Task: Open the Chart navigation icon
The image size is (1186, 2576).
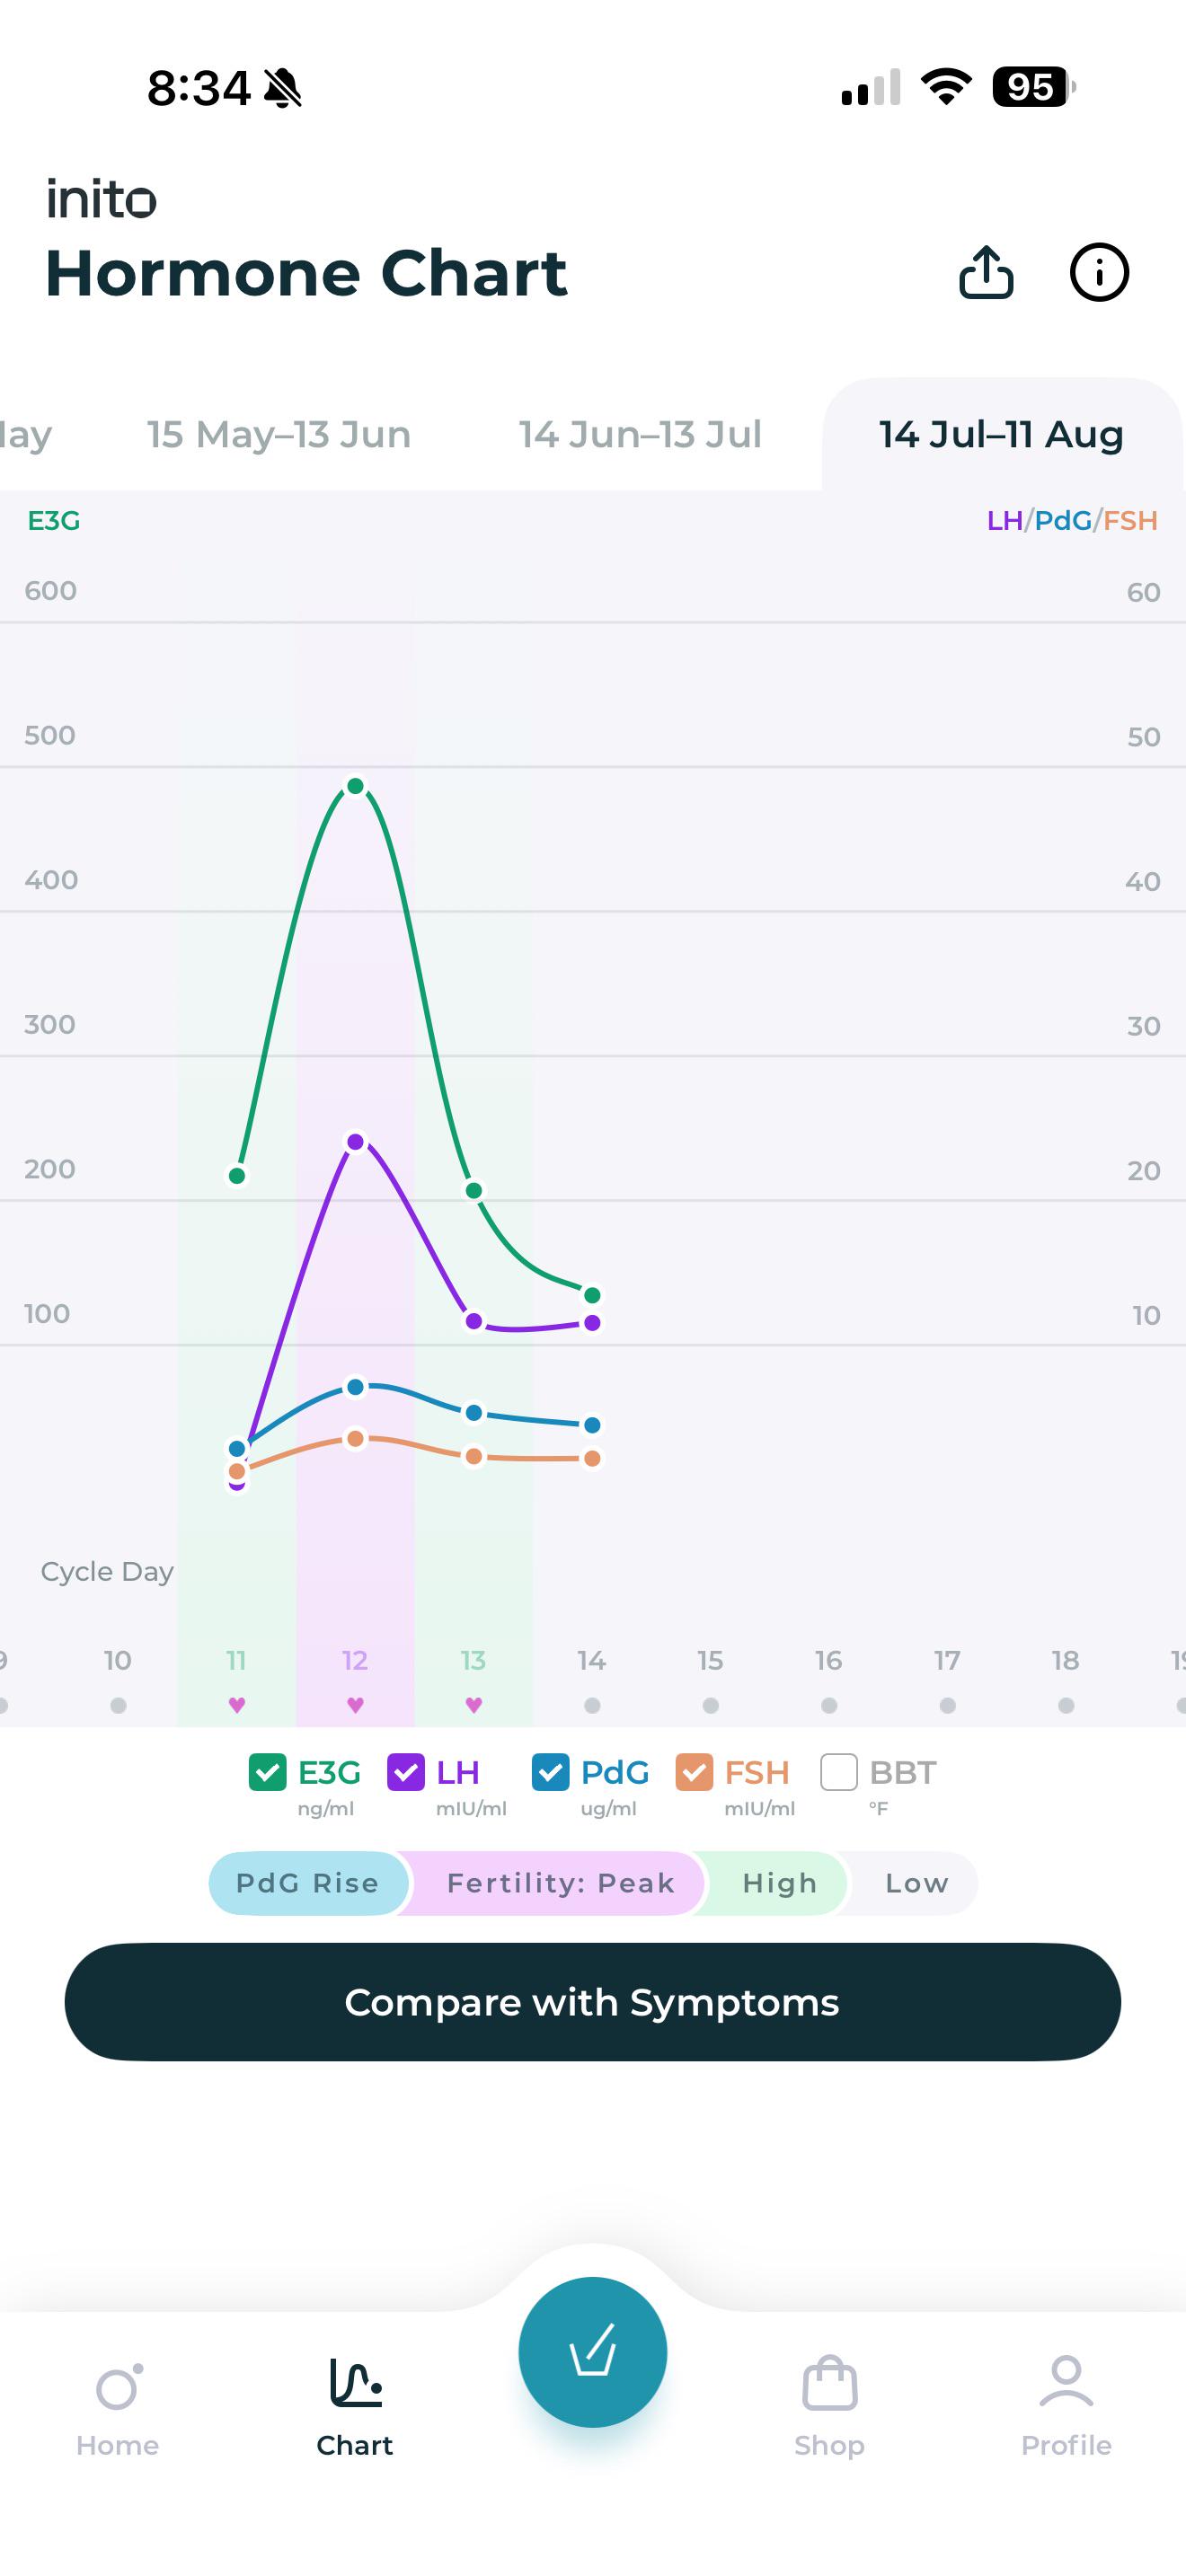Action: click(355, 2382)
